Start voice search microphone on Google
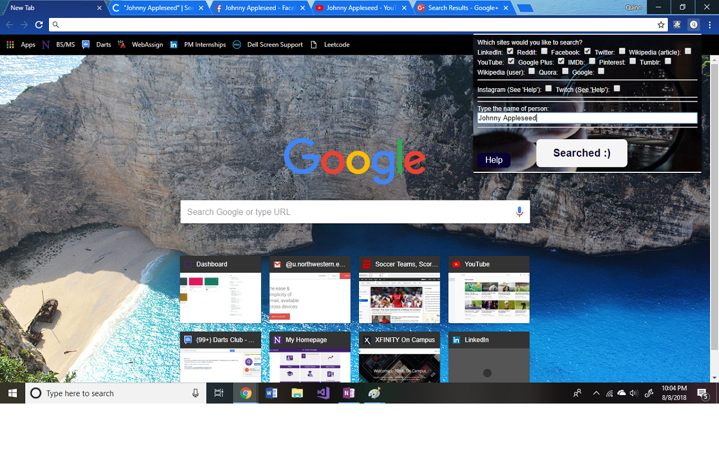 519,212
